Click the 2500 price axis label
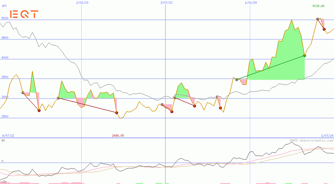 point(5,116)
